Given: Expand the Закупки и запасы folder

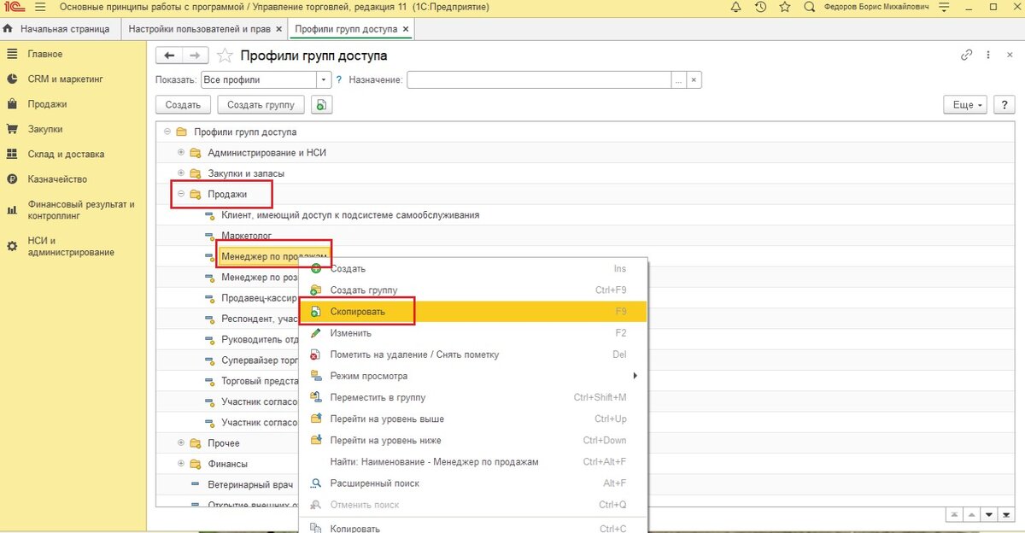Looking at the screenshot, I should pos(181,173).
